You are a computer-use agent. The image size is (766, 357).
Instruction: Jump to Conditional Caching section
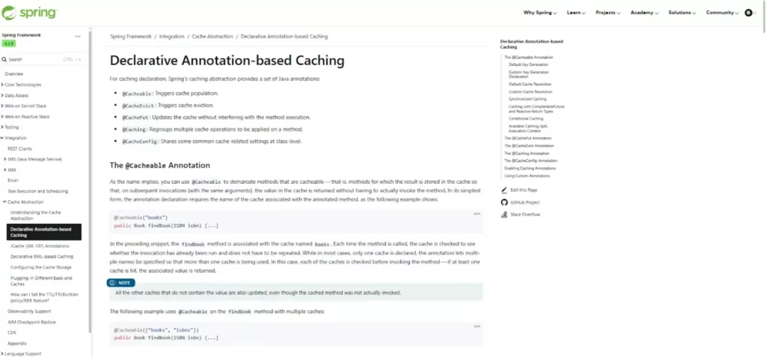click(526, 119)
